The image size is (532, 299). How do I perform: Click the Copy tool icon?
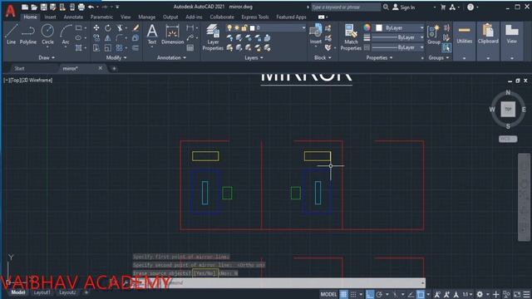click(96, 38)
